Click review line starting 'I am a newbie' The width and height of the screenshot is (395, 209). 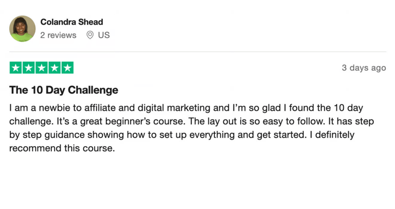(x=186, y=108)
